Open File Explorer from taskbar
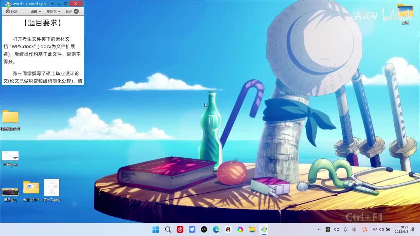The width and height of the screenshot is (420, 236). tap(252, 229)
